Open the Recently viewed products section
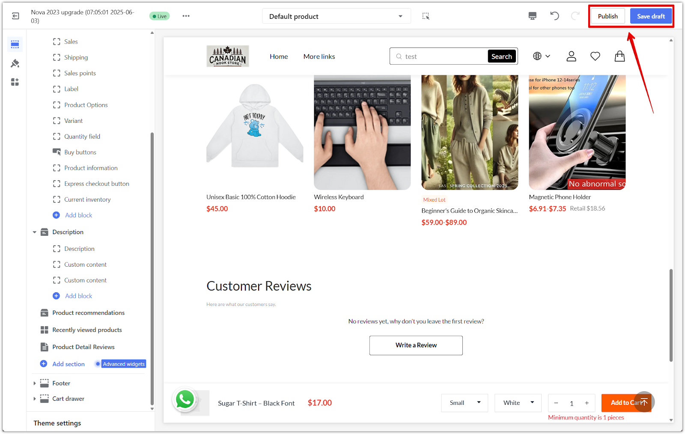The height and width of the screenshot is (434, 685). coord(87,330)
